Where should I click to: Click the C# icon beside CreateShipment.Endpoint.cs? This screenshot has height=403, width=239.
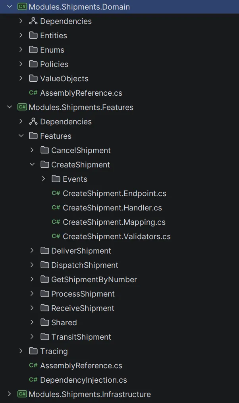point(56,193)
